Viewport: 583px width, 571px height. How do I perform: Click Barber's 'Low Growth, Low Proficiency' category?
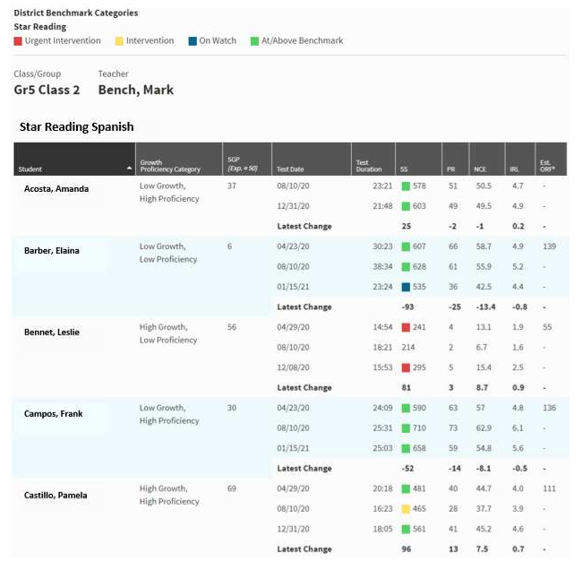pos(168,253)
